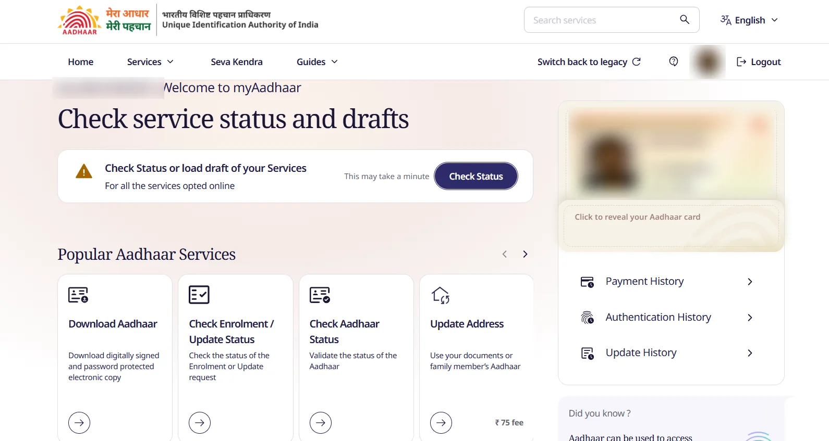Click the 'Popular Aadhaar Services' heading
Viewport: 829px width, 441px height.
click(147, 254)
